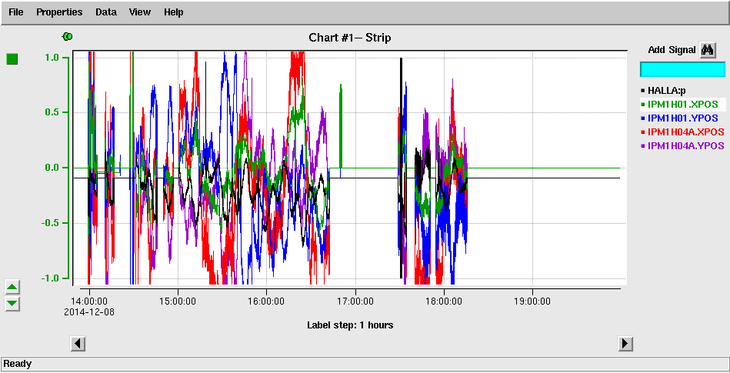Screen dimensions: 730x373
Task: Select the IPM1H04A.YPOS legend entry
Action: (x=682, y=146)
